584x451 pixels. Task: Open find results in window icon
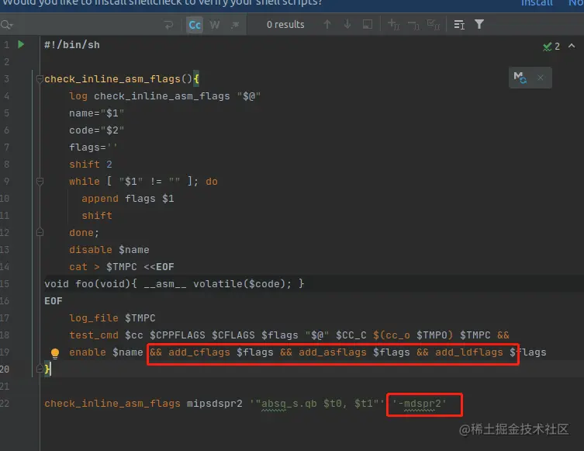(459, 25)
